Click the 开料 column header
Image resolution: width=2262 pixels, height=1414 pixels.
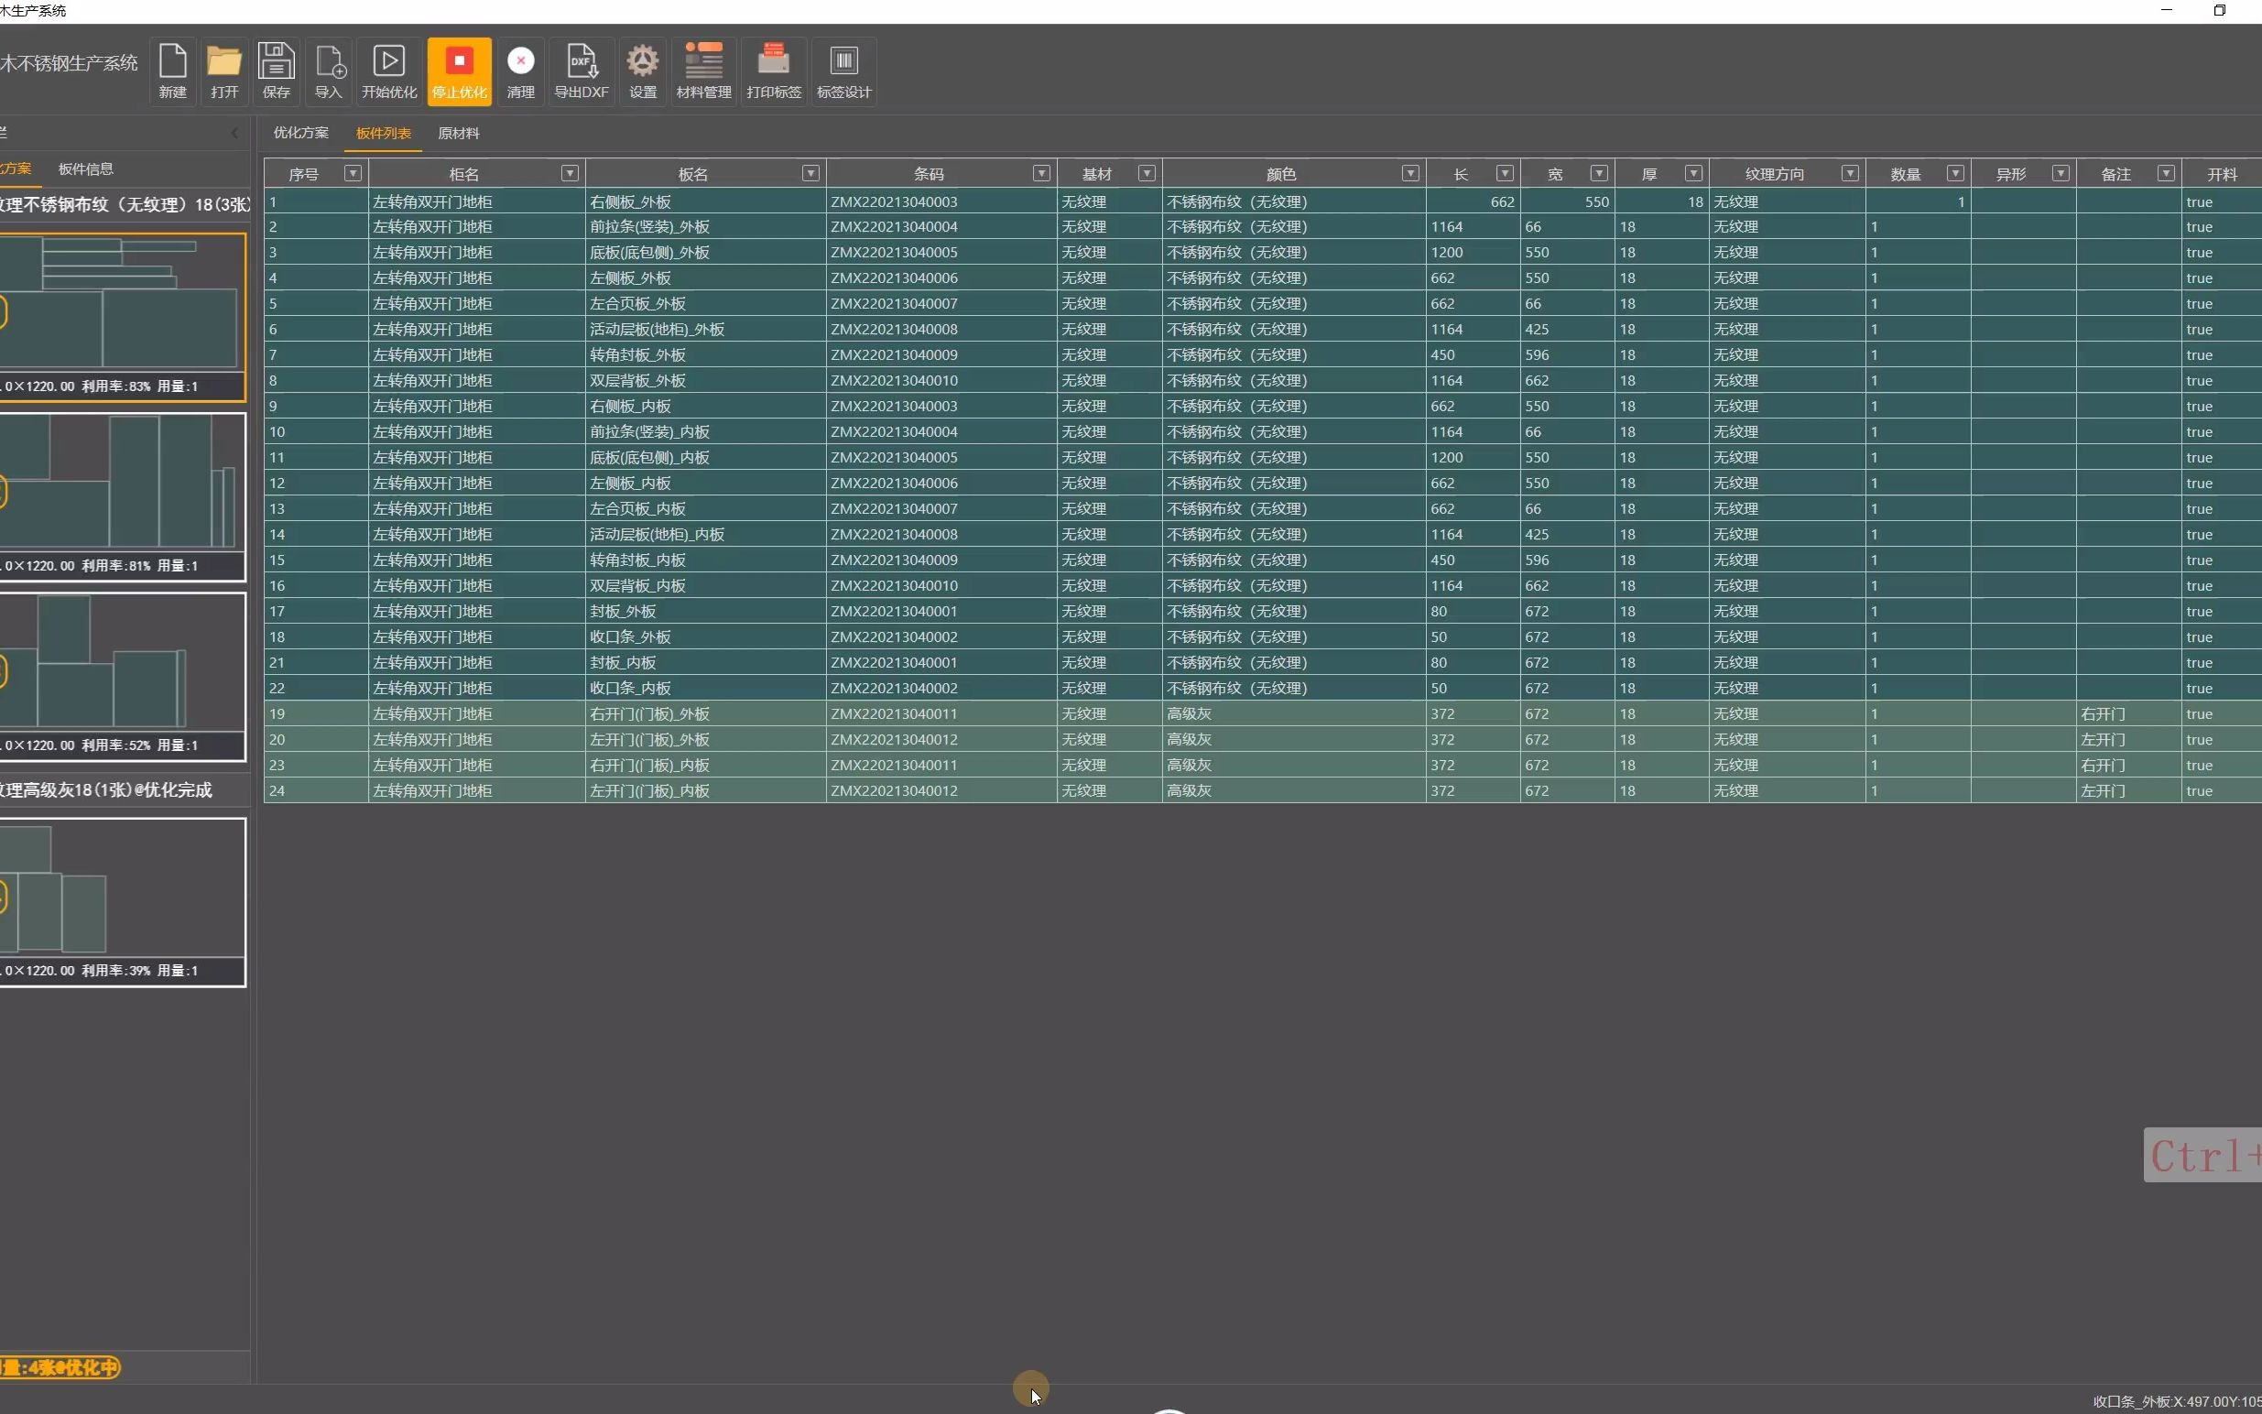[x=2222, y=174]
